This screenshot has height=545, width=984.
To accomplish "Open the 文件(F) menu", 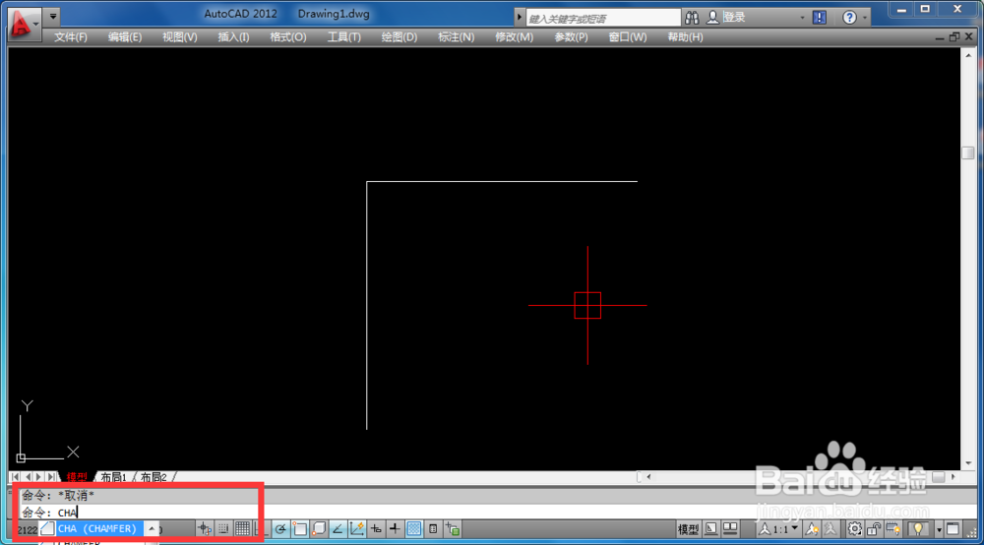I will (x=70, y=37).
